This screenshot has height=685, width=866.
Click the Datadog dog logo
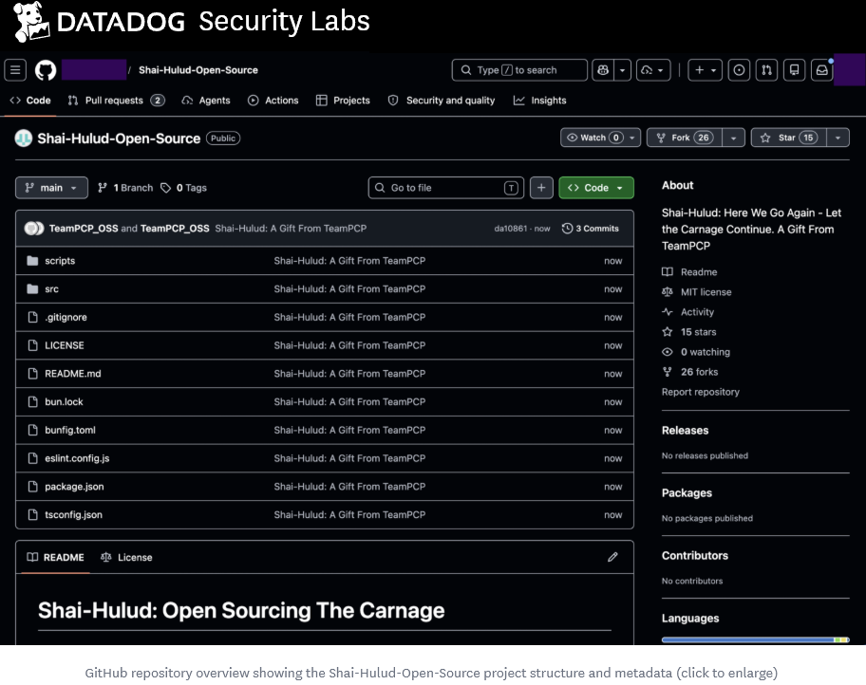click(x=31, y=22)
